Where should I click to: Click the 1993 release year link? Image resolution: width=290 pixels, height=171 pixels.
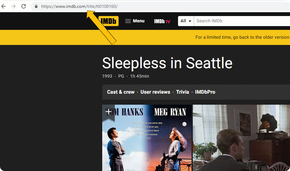tap(107, 76)
